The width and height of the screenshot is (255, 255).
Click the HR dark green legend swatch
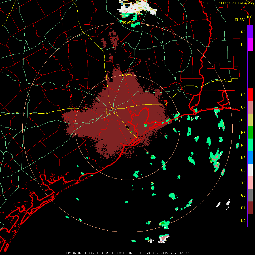point(250,133)
